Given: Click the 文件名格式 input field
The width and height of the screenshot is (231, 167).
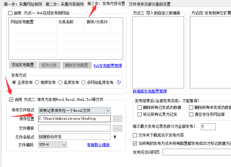Looking at the screenshot, I should [74, 137].
